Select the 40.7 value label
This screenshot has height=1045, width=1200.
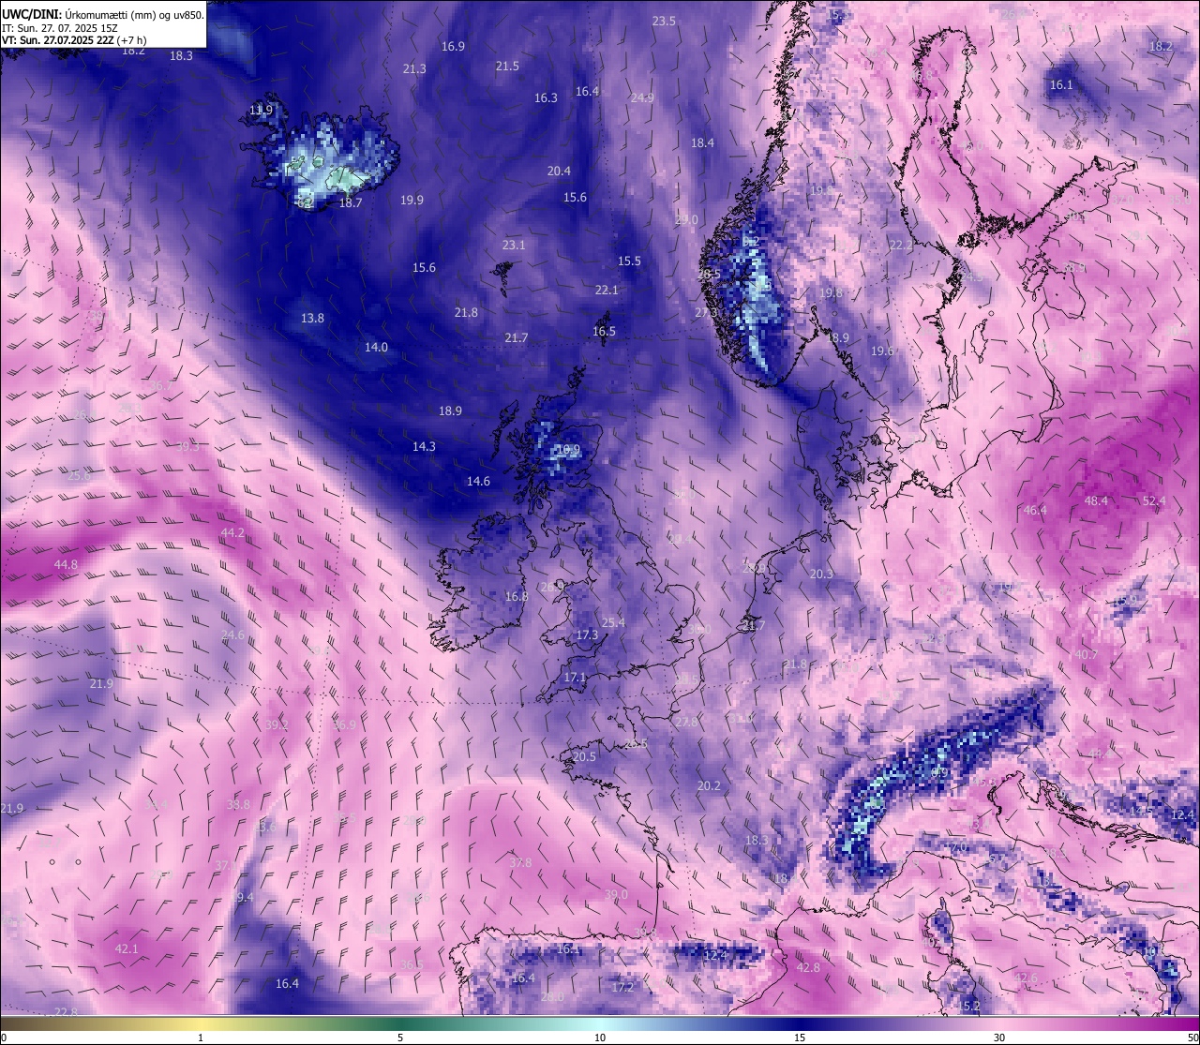1086,654
